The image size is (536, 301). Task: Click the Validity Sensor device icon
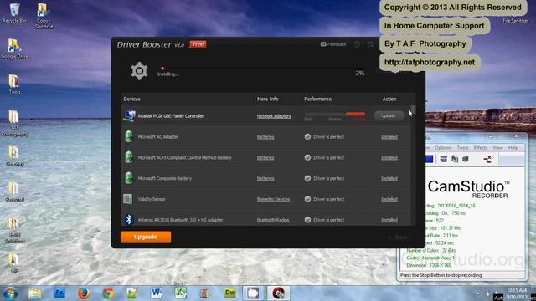(x=128, y=199)
